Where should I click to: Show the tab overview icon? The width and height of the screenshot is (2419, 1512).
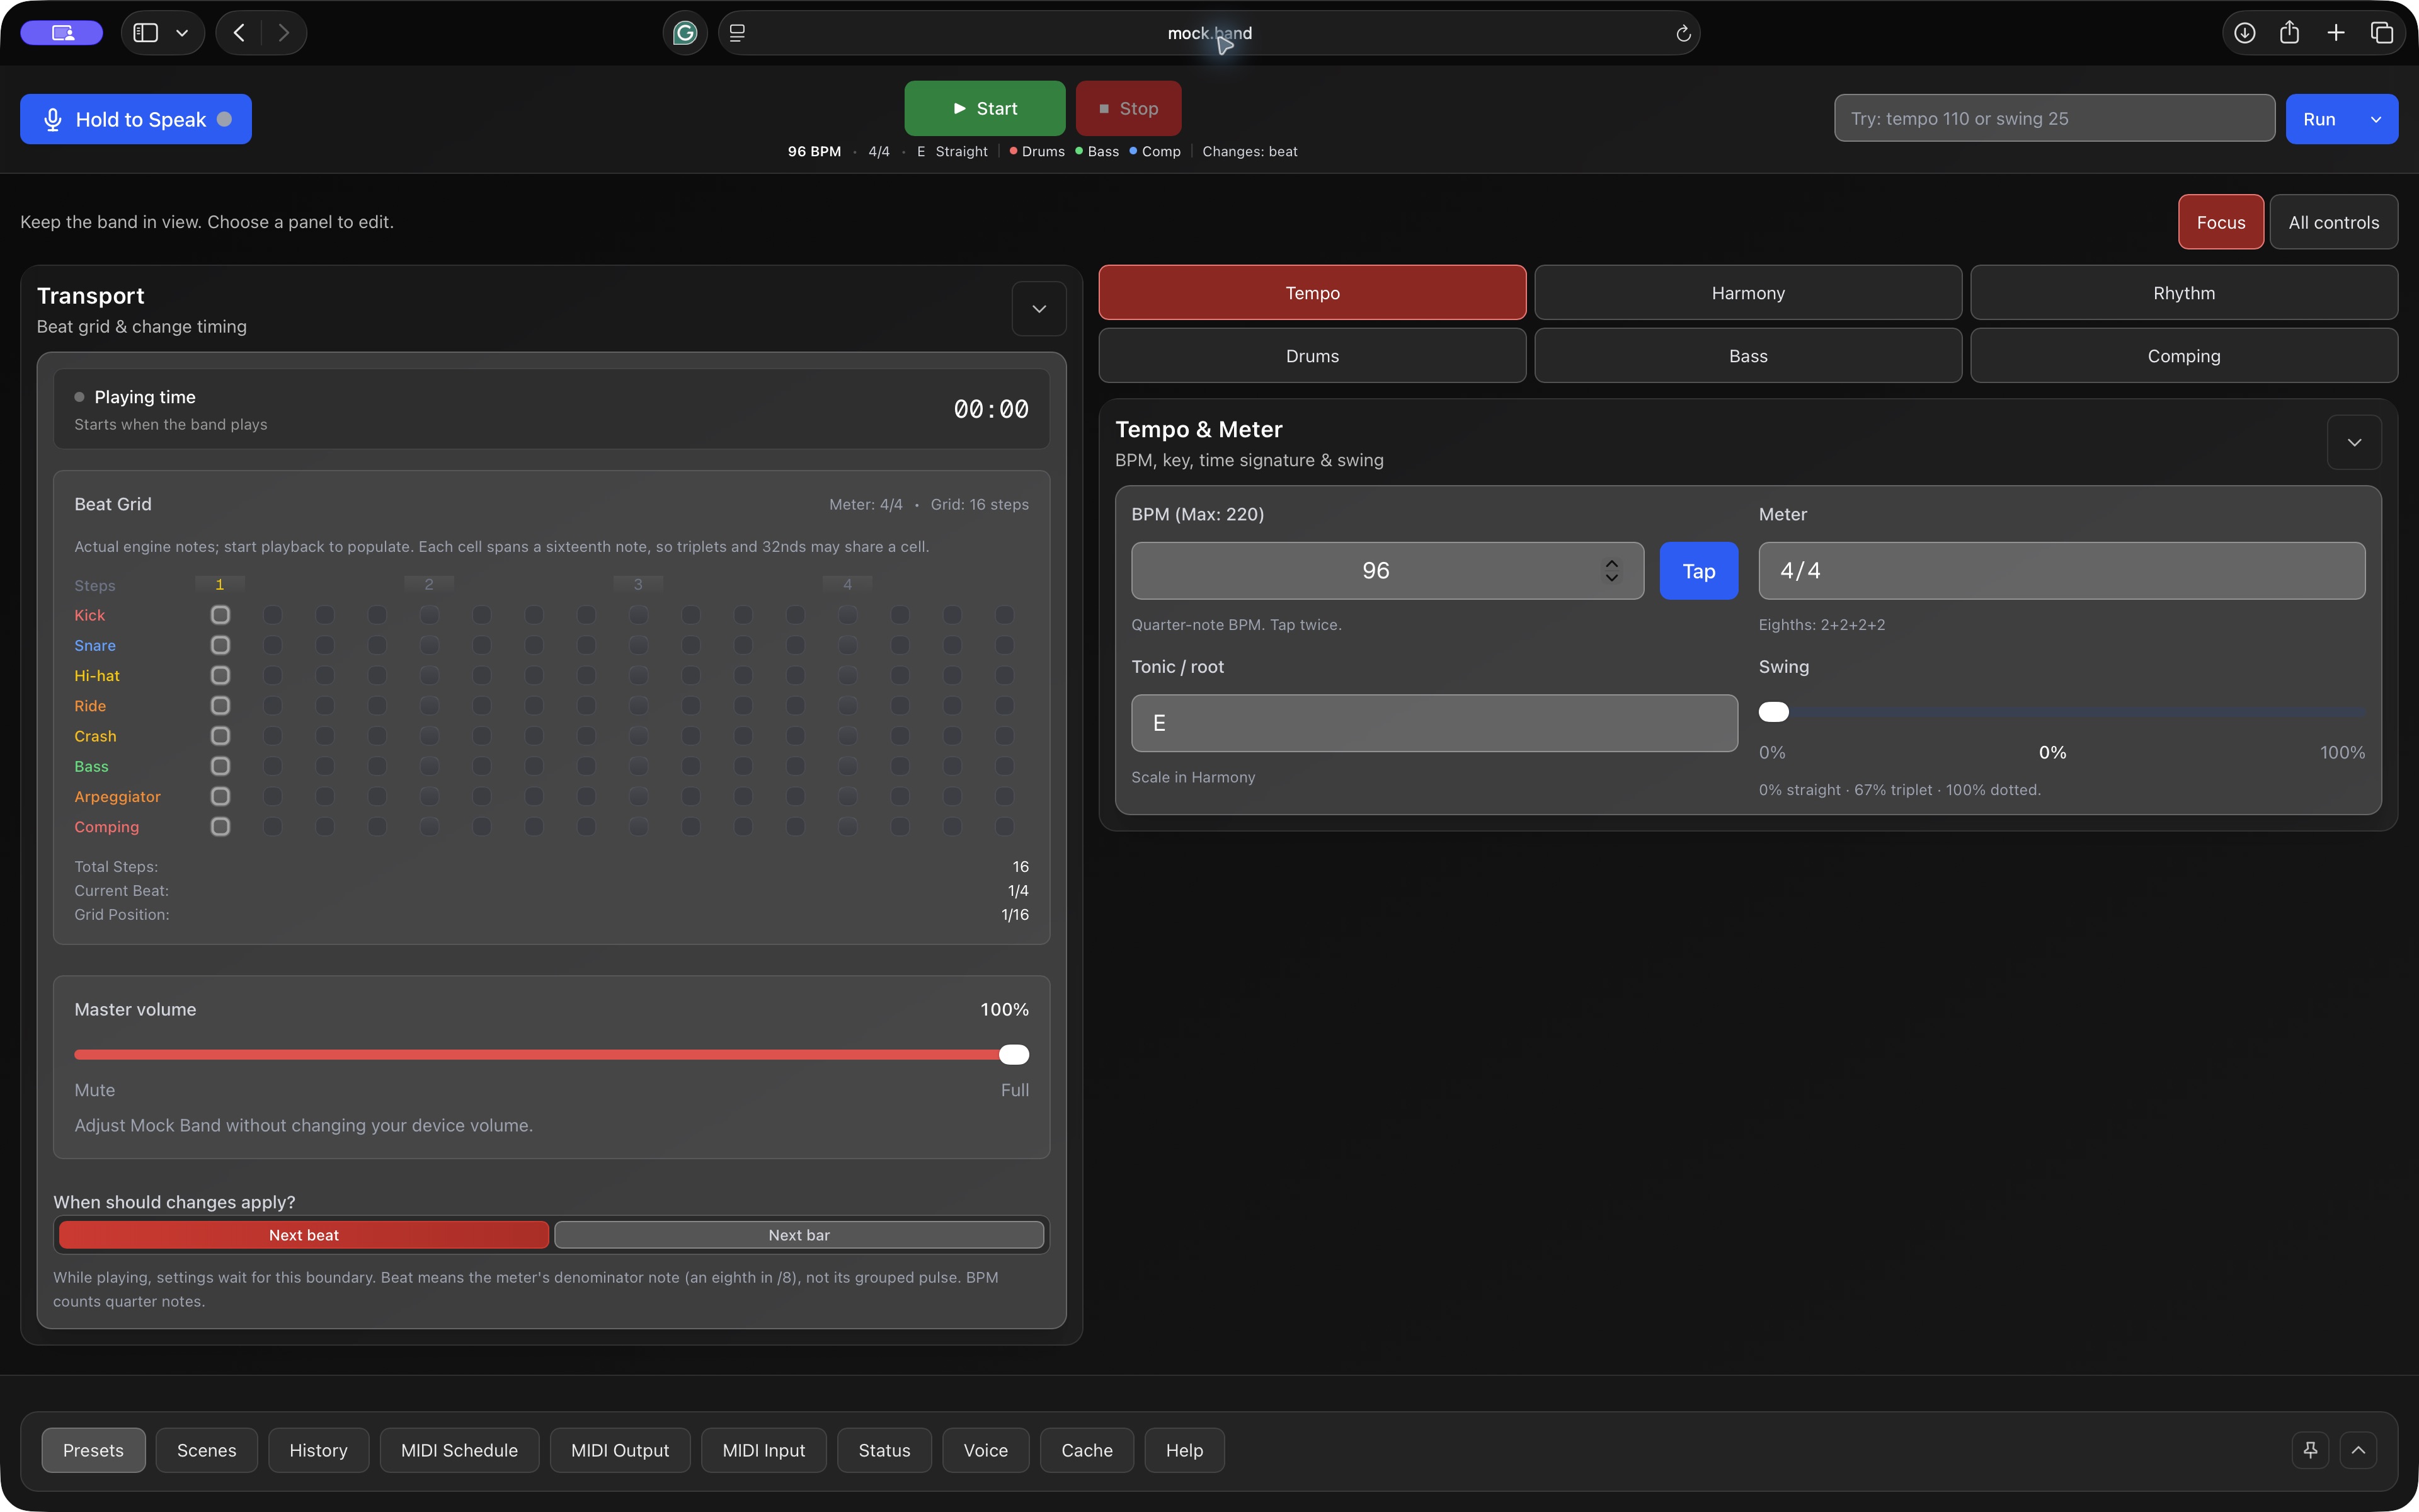click(2382, 33)
